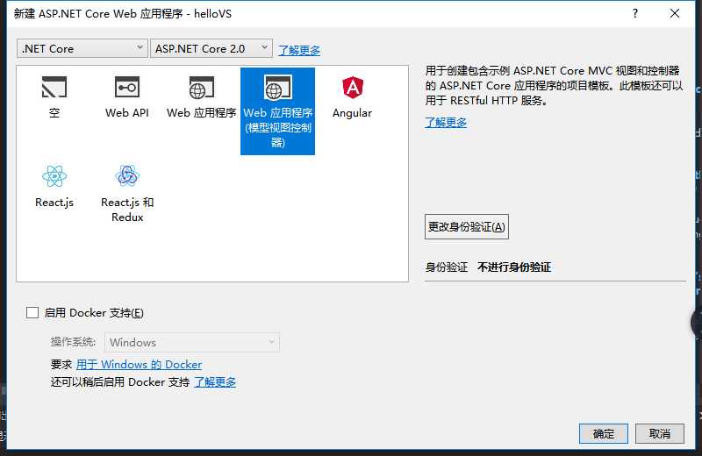This screenshot has height=456, width=702.
Task: Choose the Web 应用程序 template icon
Action: coord(201,88)
